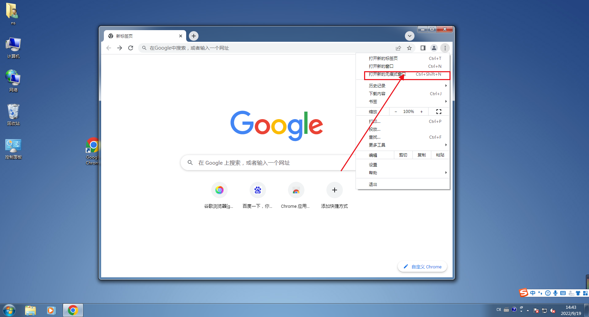Choose 打开新的标签页 menu item
The image size is (589, 317).
[x=403, y=59]
